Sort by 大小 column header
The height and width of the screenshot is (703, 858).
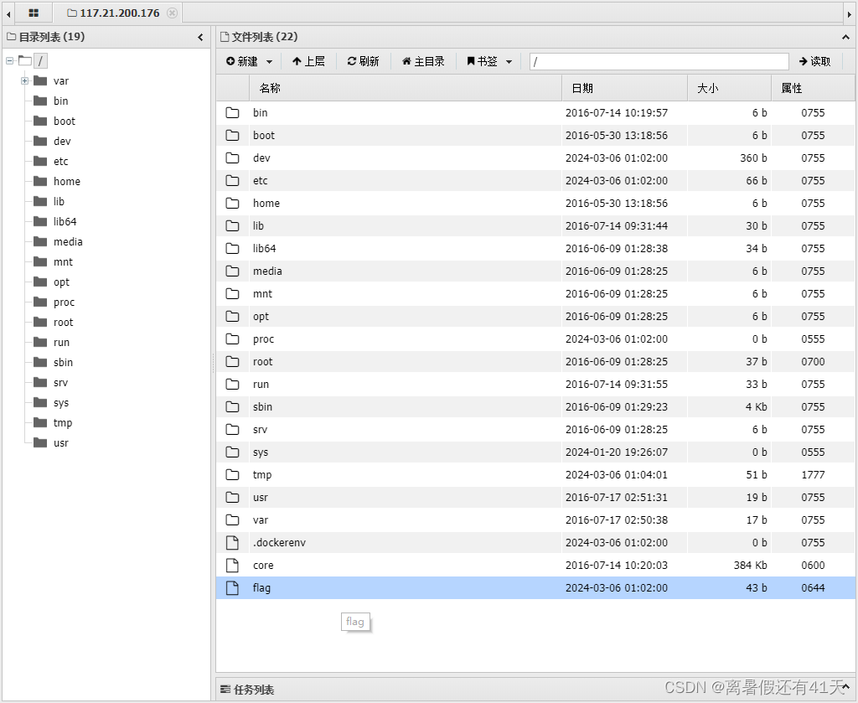(x=730, y=88)
